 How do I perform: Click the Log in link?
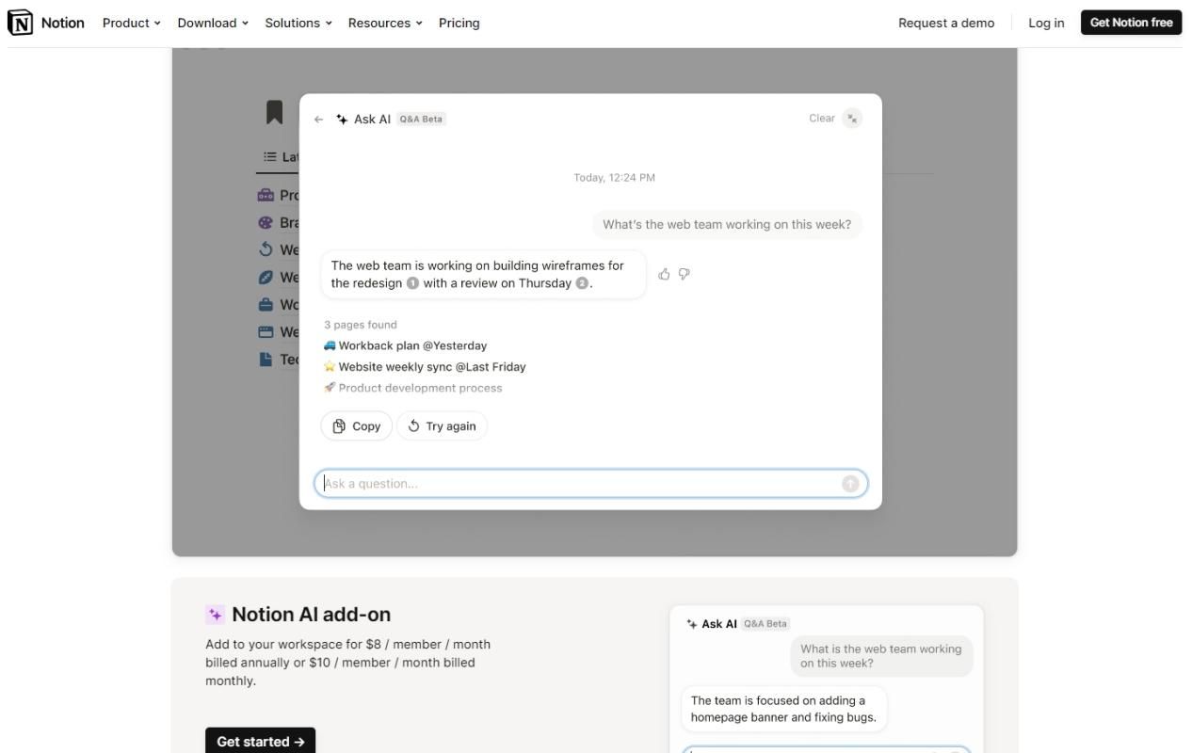pyautogui.click(x=1046, y=23)
